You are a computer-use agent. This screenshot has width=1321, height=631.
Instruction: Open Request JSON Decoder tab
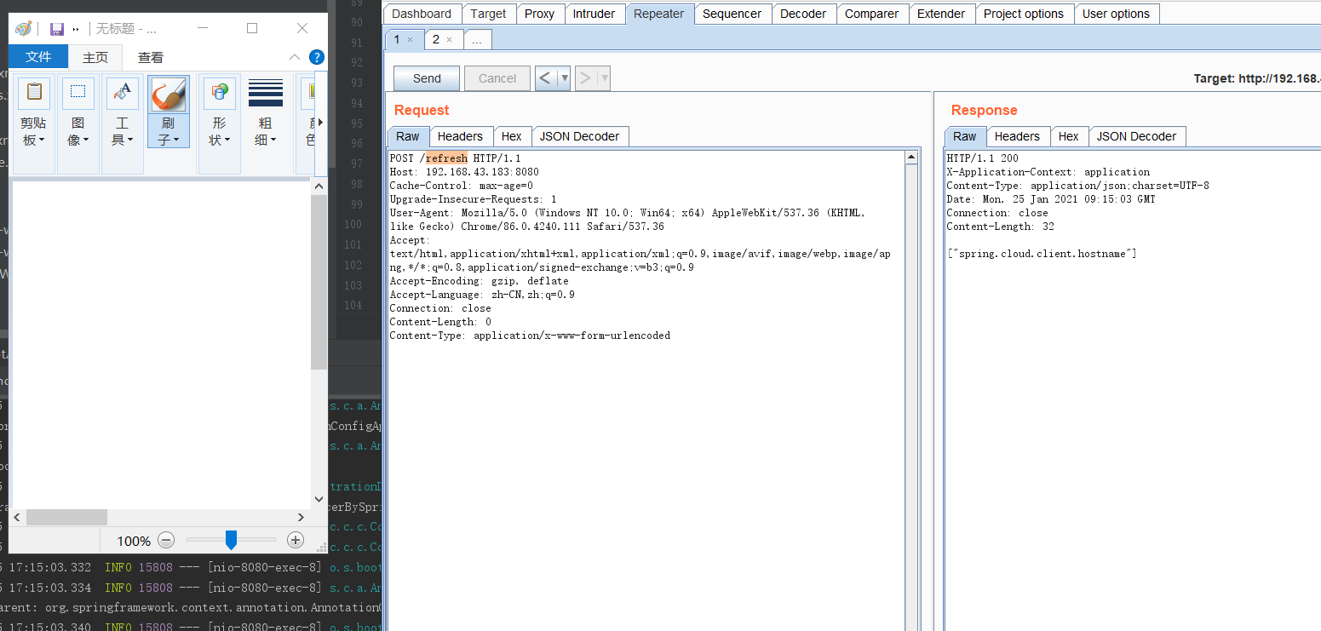[x=580, y=136]
